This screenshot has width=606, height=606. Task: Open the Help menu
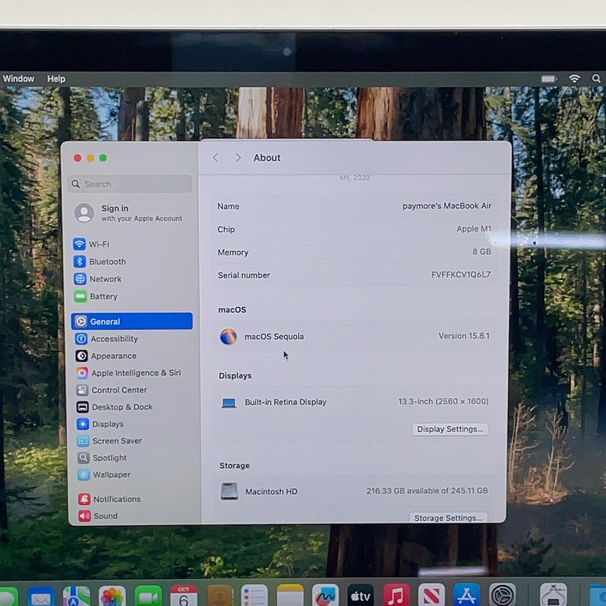57,79
